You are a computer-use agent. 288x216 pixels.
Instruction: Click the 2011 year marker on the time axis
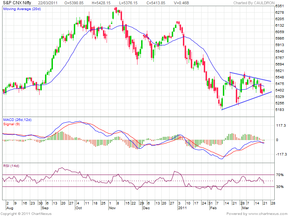tap(182, 208)
